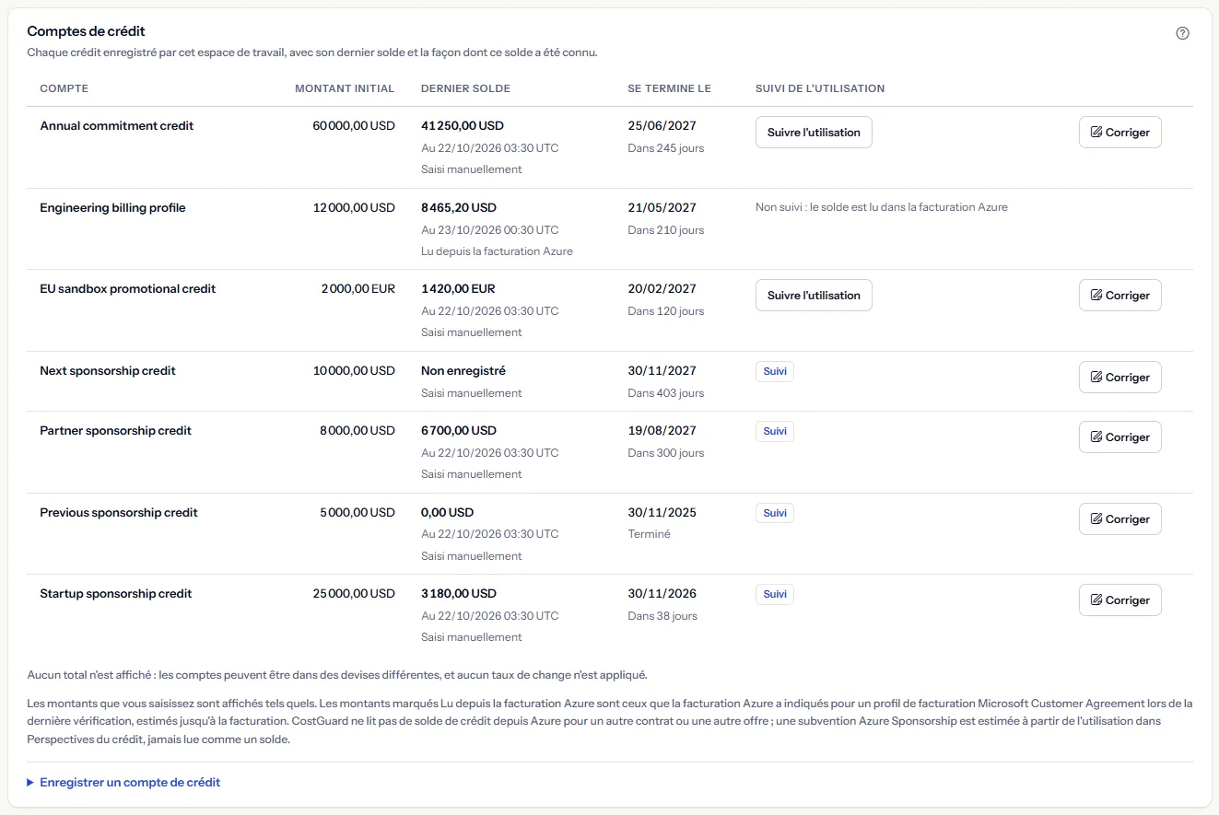Select the 'Annual commitment credit' account name

(x=117, y=126)
